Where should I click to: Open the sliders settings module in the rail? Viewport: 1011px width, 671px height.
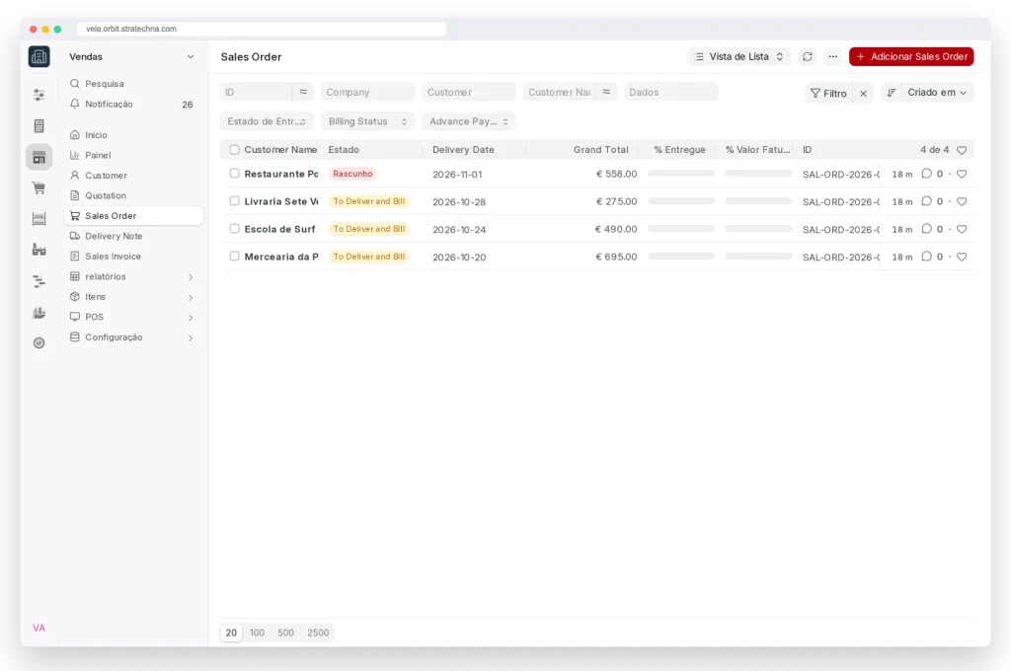[39, 95]
